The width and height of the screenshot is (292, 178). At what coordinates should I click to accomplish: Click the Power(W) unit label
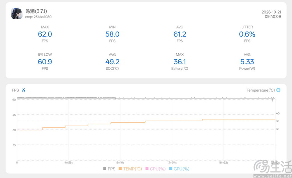247,69
